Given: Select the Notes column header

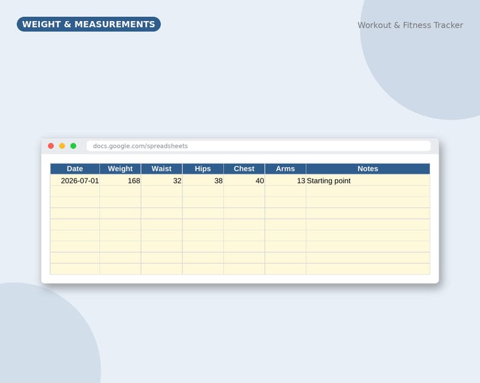Looking at the screenshot, I should [368, 169].
